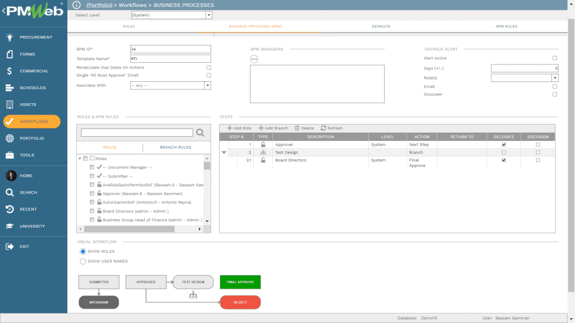Open the Associate With dropdown

pyautogui.click(x=208, y=85)
